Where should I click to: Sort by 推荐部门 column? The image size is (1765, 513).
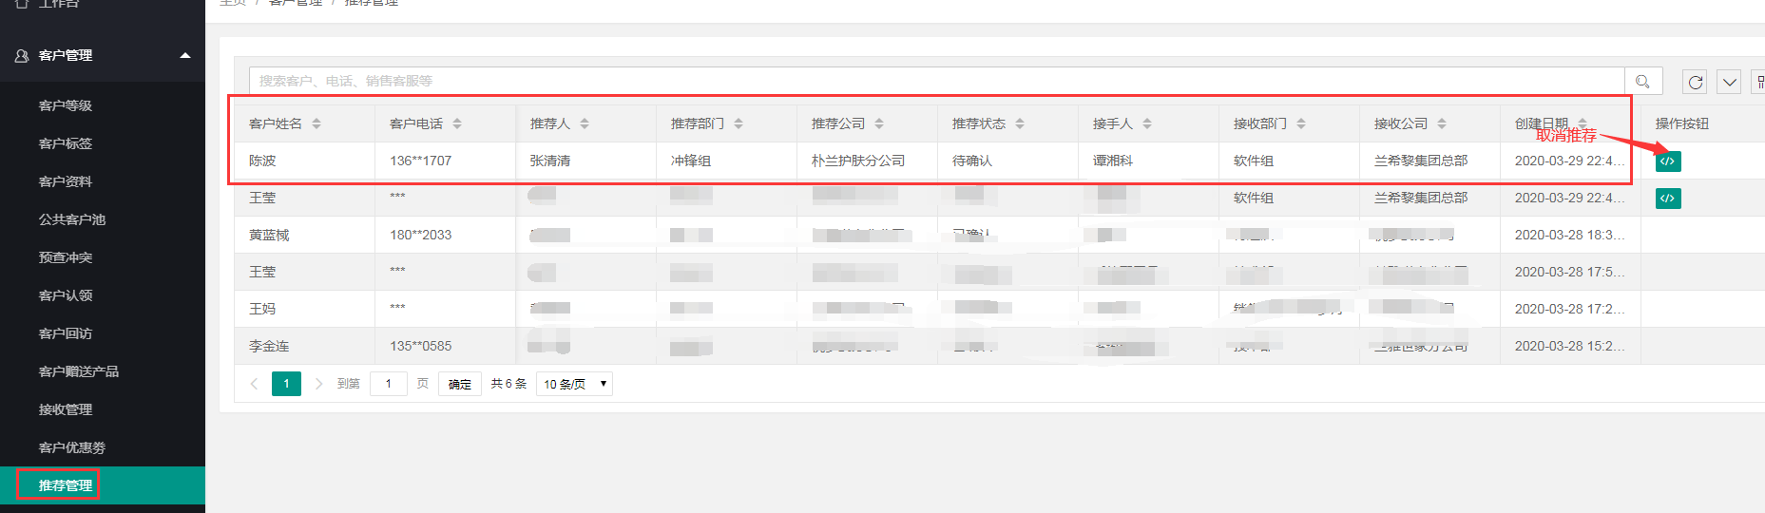(739, 123)
